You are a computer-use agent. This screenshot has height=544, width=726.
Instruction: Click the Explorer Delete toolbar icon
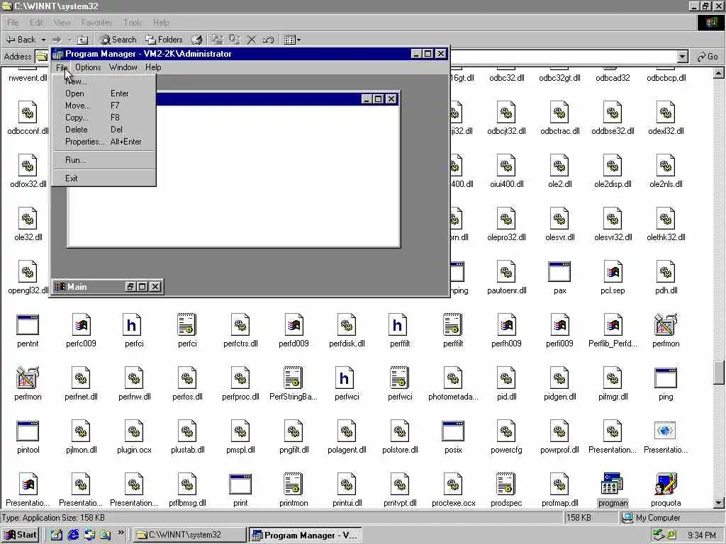pyautogui.click(x=251, y=40)
